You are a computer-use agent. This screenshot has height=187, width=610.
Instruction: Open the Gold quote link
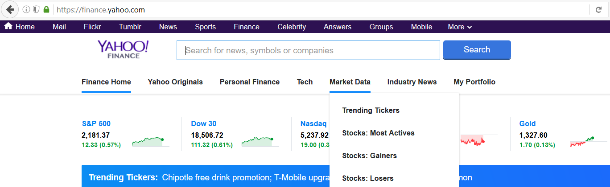pyautogui.click(x=527, y=123)
